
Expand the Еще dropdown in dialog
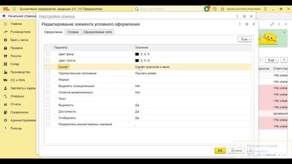(245, 39)
